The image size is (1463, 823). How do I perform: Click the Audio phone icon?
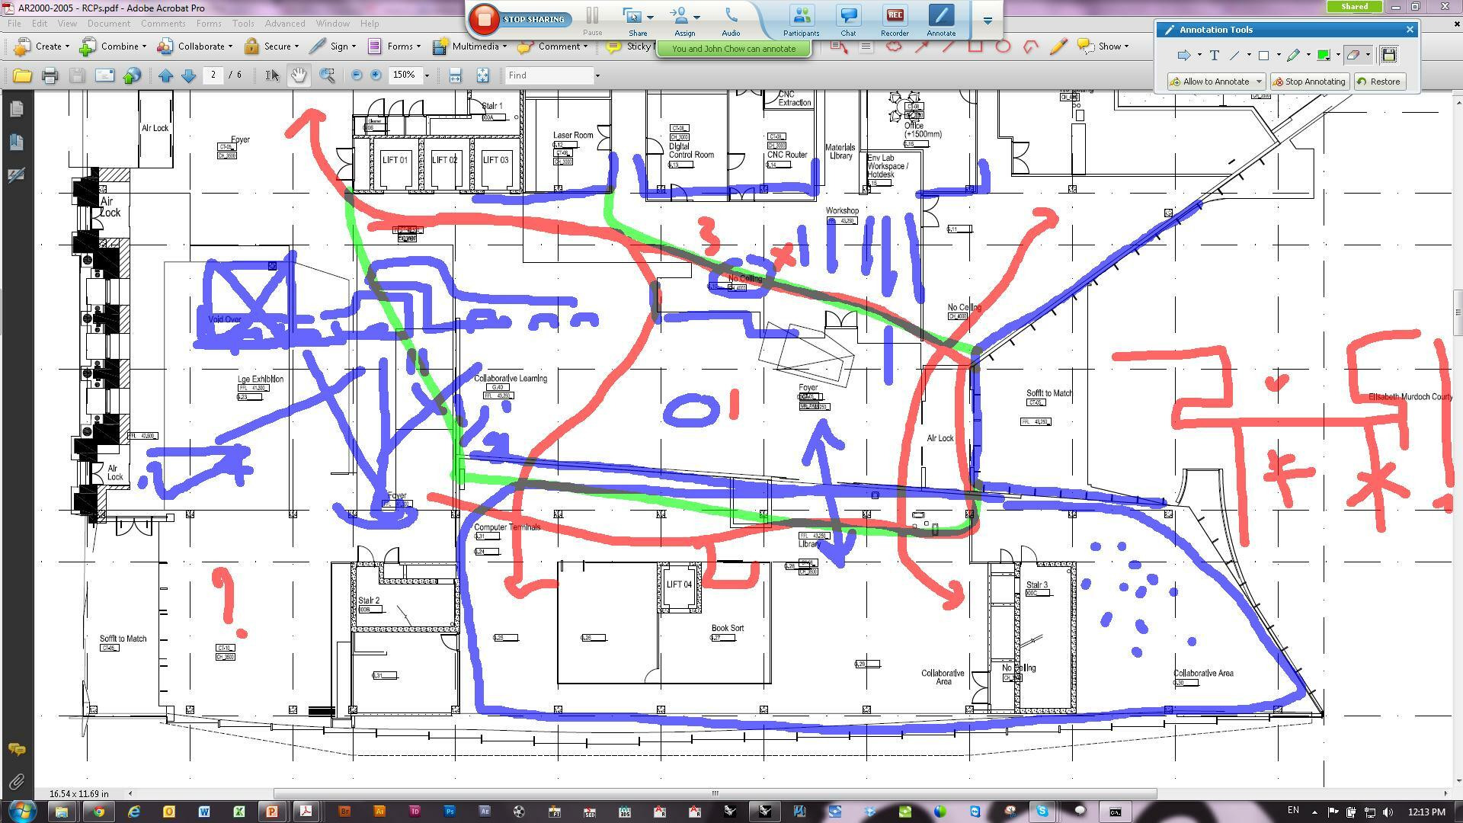click(x=731, y=21)
